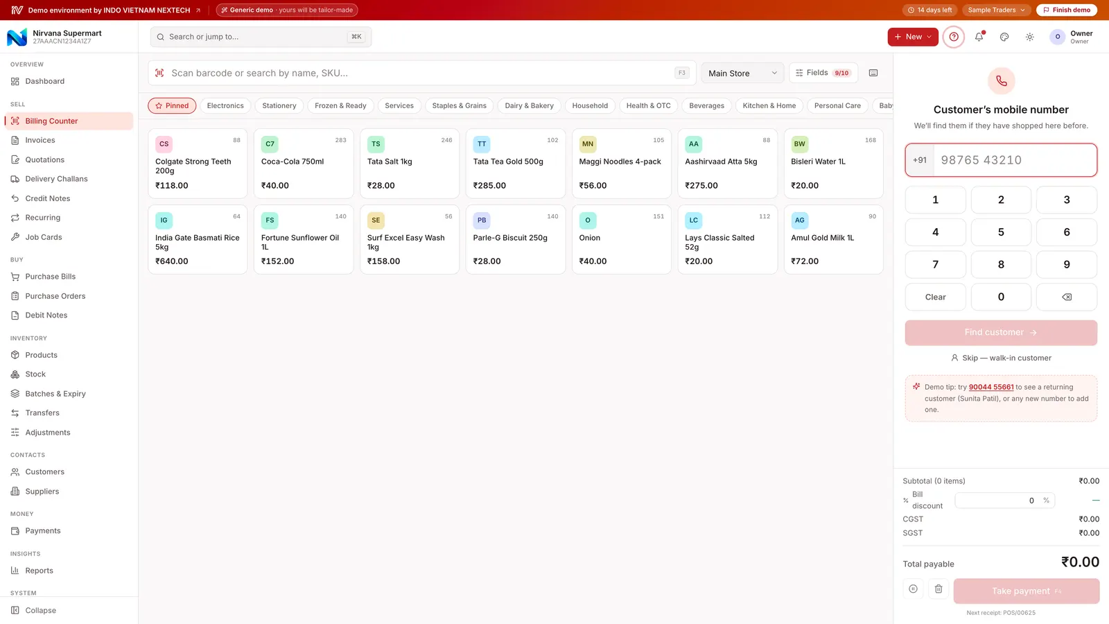Screen dimensions: 1109x624
Task: Open Delivery Challans in the sidebar
Action: tap(69, 179)
